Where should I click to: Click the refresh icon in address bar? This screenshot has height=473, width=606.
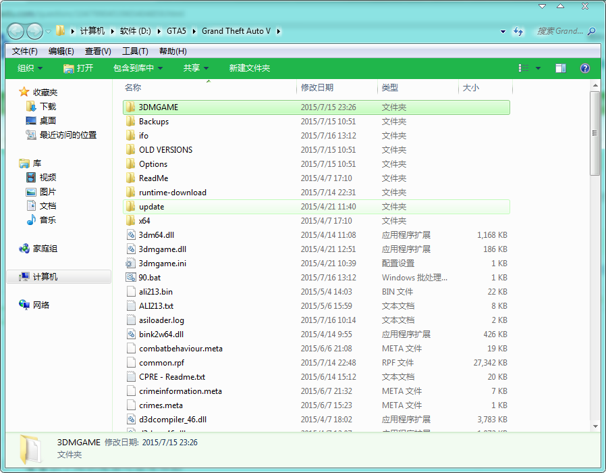pyautogui.click(x=518, y=31)
